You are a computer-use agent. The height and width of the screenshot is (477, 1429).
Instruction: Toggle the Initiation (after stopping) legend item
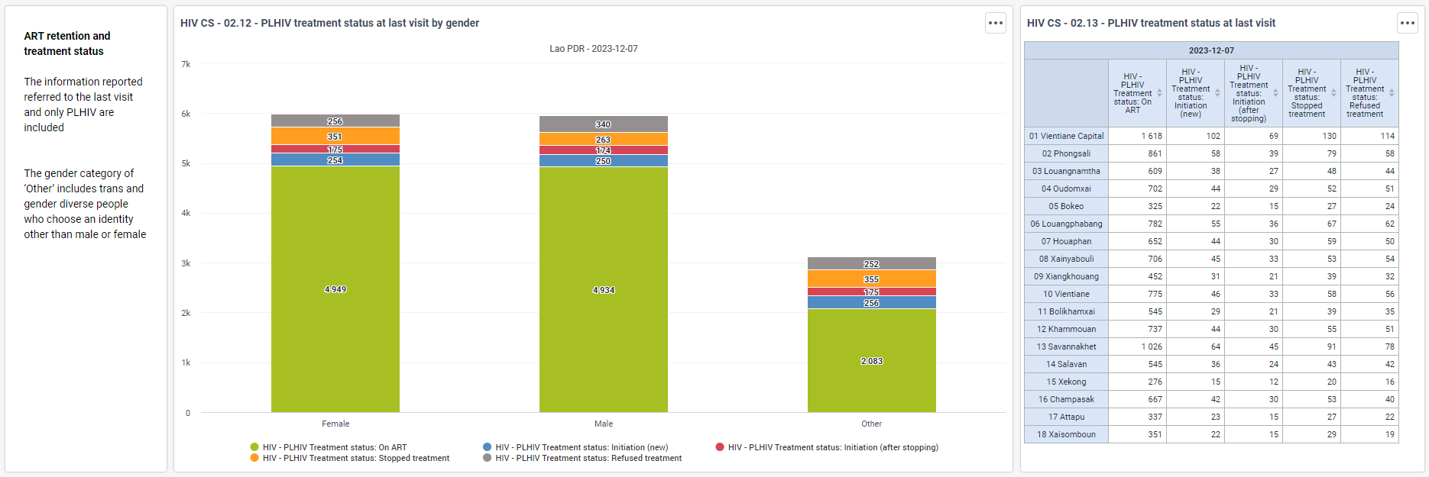click(827, 447)
